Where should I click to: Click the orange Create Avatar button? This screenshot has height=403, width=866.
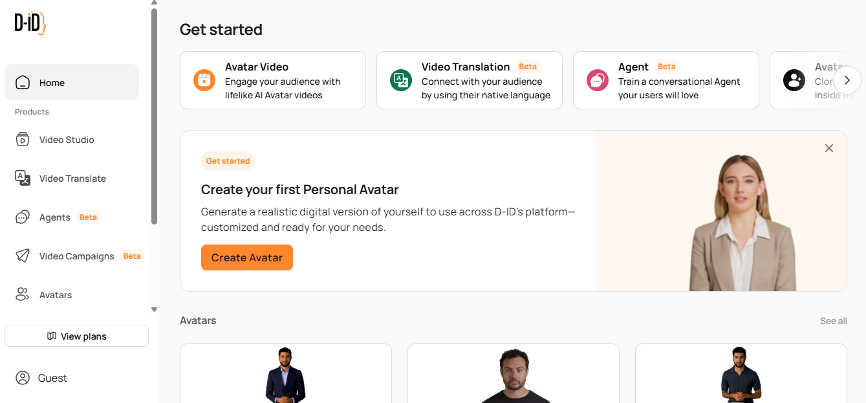click(x=247, y=257)
